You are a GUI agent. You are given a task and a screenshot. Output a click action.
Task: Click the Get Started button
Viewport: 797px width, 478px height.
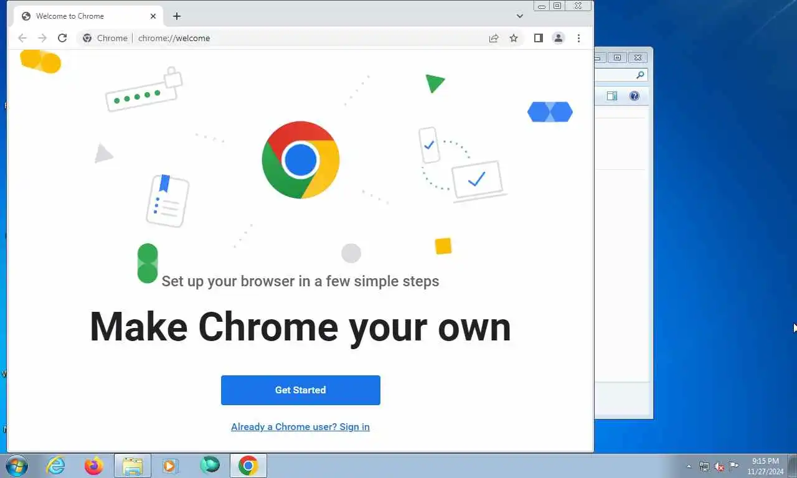pos(301,390)
